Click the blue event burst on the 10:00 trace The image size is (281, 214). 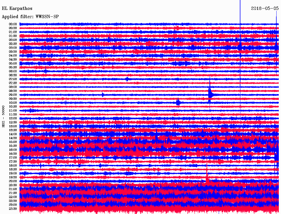pos(178,102)
